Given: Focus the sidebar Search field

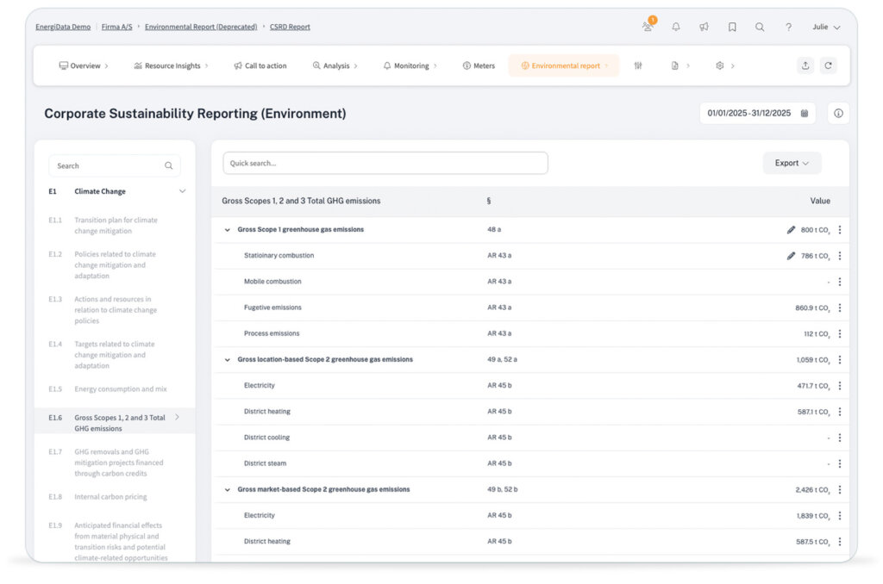Looking at the screenshot, I should (x=115, y=166).
